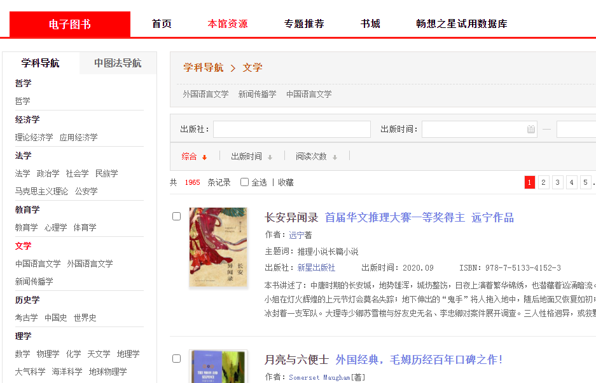Check the box for 月亮与六便士
Image resolution: width=596 pixels, height=383 pixels.
click(x=177, y=359)
